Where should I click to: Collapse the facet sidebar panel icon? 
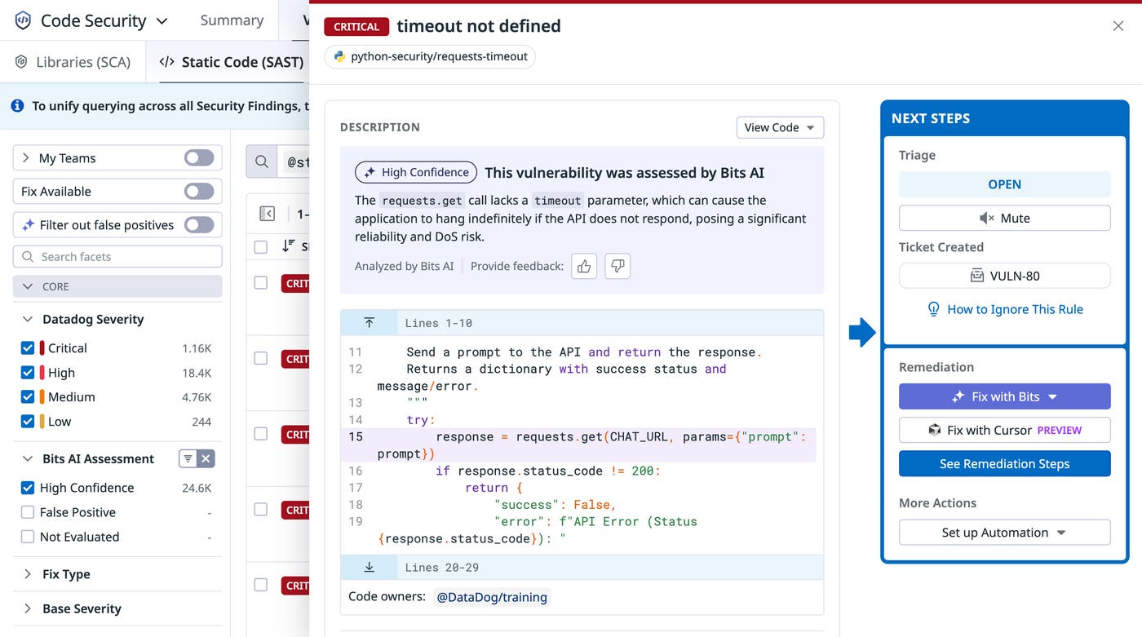click(267, 214)
